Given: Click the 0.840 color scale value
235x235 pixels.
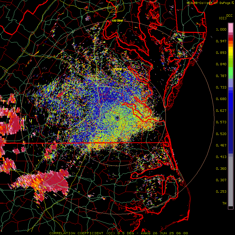Looking at the screenshot, I should (221, 64).
